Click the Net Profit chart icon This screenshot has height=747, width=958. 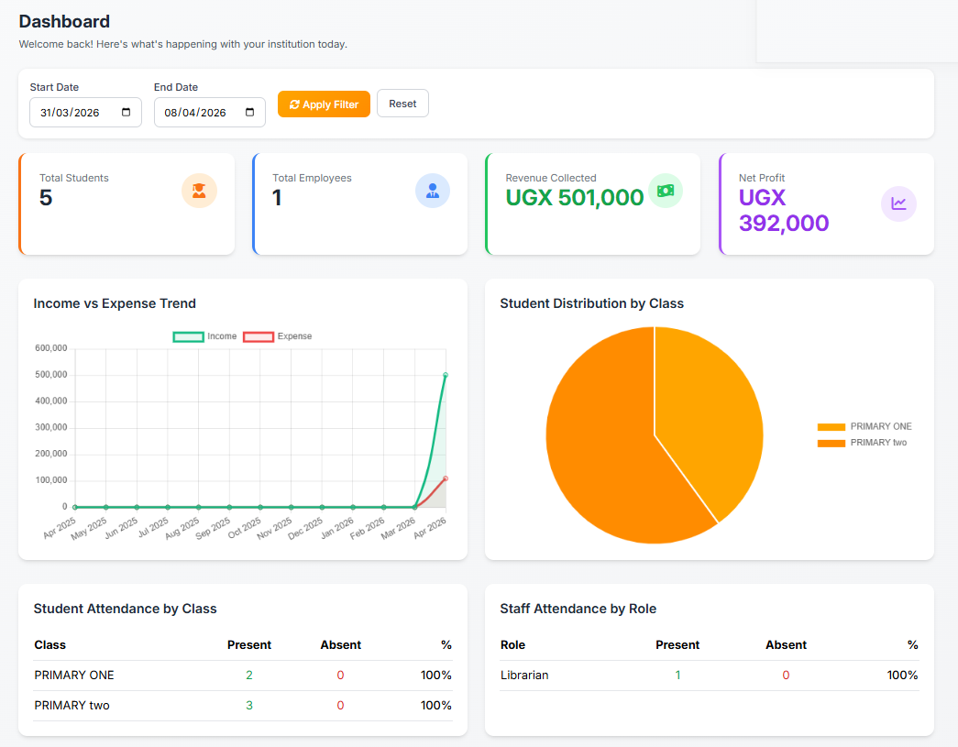point(898,203)
